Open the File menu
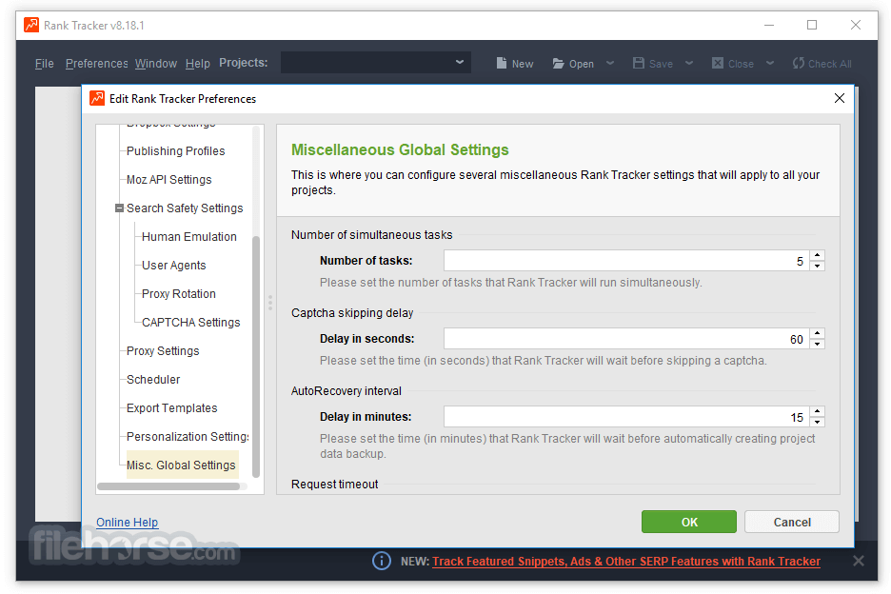The image size is (891, 594). coord(45,63)
